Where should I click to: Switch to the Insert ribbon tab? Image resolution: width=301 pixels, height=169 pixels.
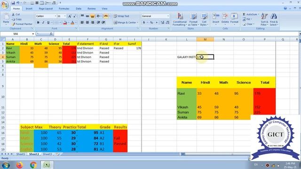[x=29, y=8]
